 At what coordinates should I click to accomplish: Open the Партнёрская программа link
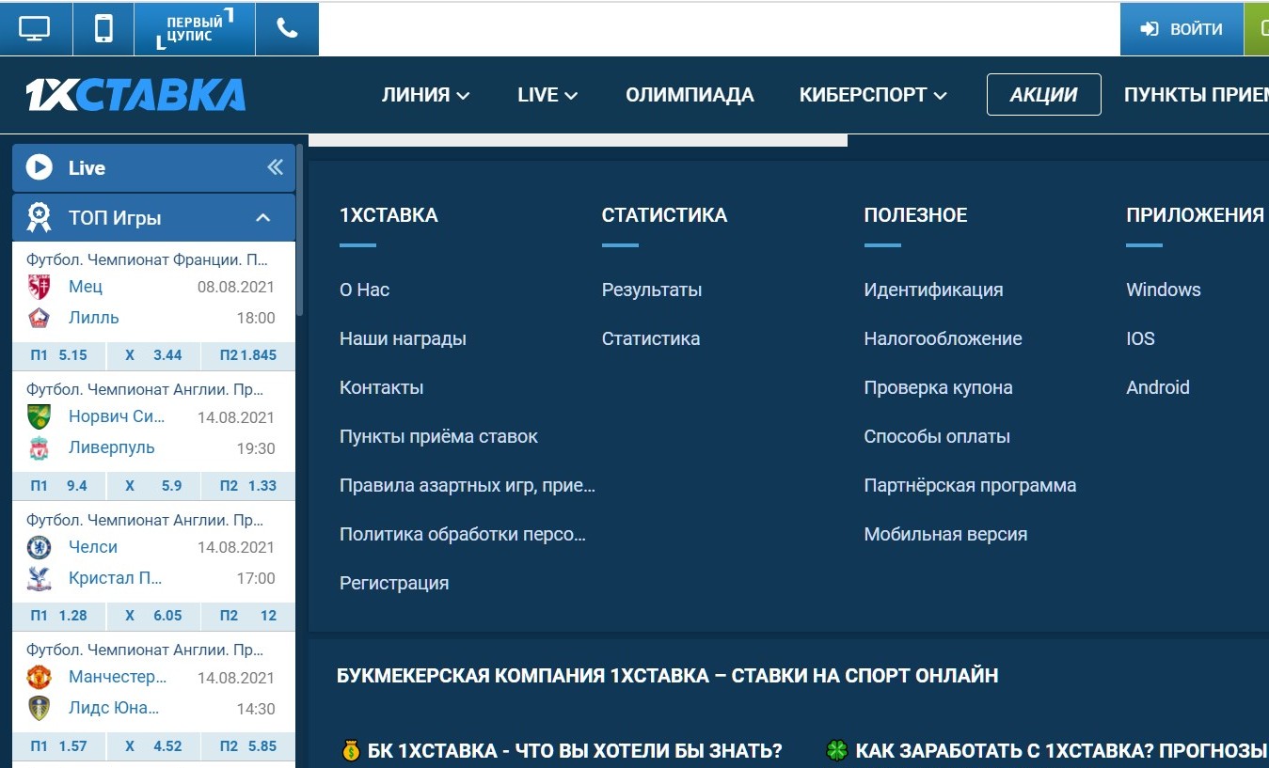pos(970,485)
